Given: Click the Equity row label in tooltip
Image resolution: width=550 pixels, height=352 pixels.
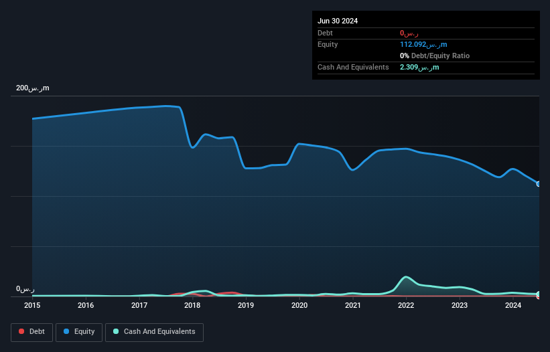Looking at the screenshot, I should click(x=328, y=44).
